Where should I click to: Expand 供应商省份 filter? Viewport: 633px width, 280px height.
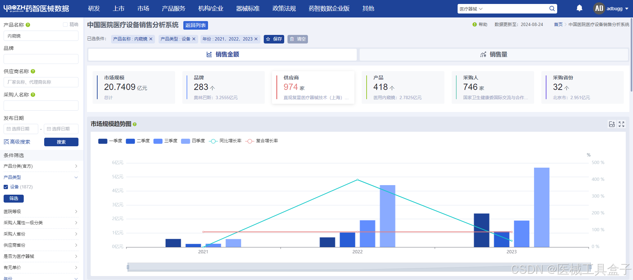(x=41, y=245)
